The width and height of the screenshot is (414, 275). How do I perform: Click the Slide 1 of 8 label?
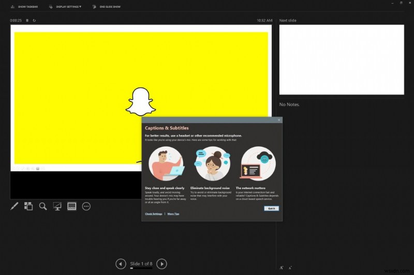click(141, 264)
